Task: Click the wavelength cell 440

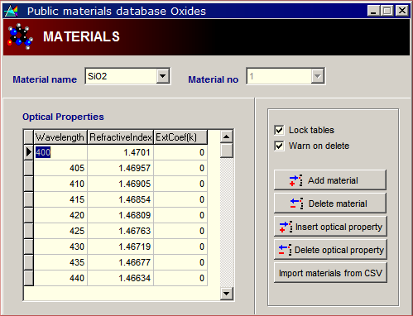Action: coord(60,278)
